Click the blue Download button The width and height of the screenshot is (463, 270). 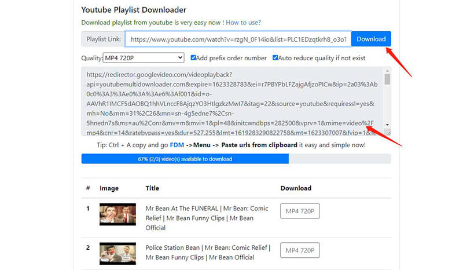(x=371, y=39)
